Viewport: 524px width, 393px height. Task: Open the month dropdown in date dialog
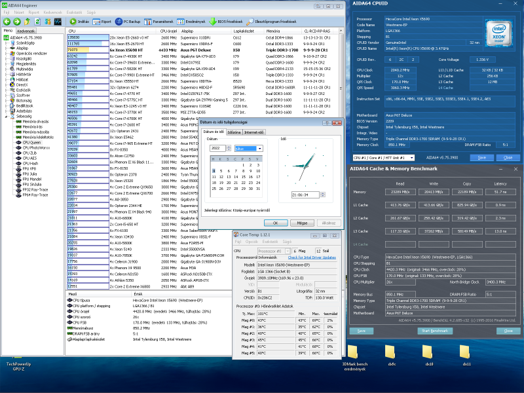point(259,149)
